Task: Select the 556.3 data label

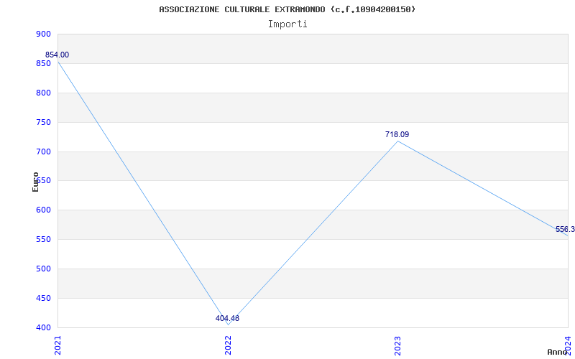Action: pos(565,229)
